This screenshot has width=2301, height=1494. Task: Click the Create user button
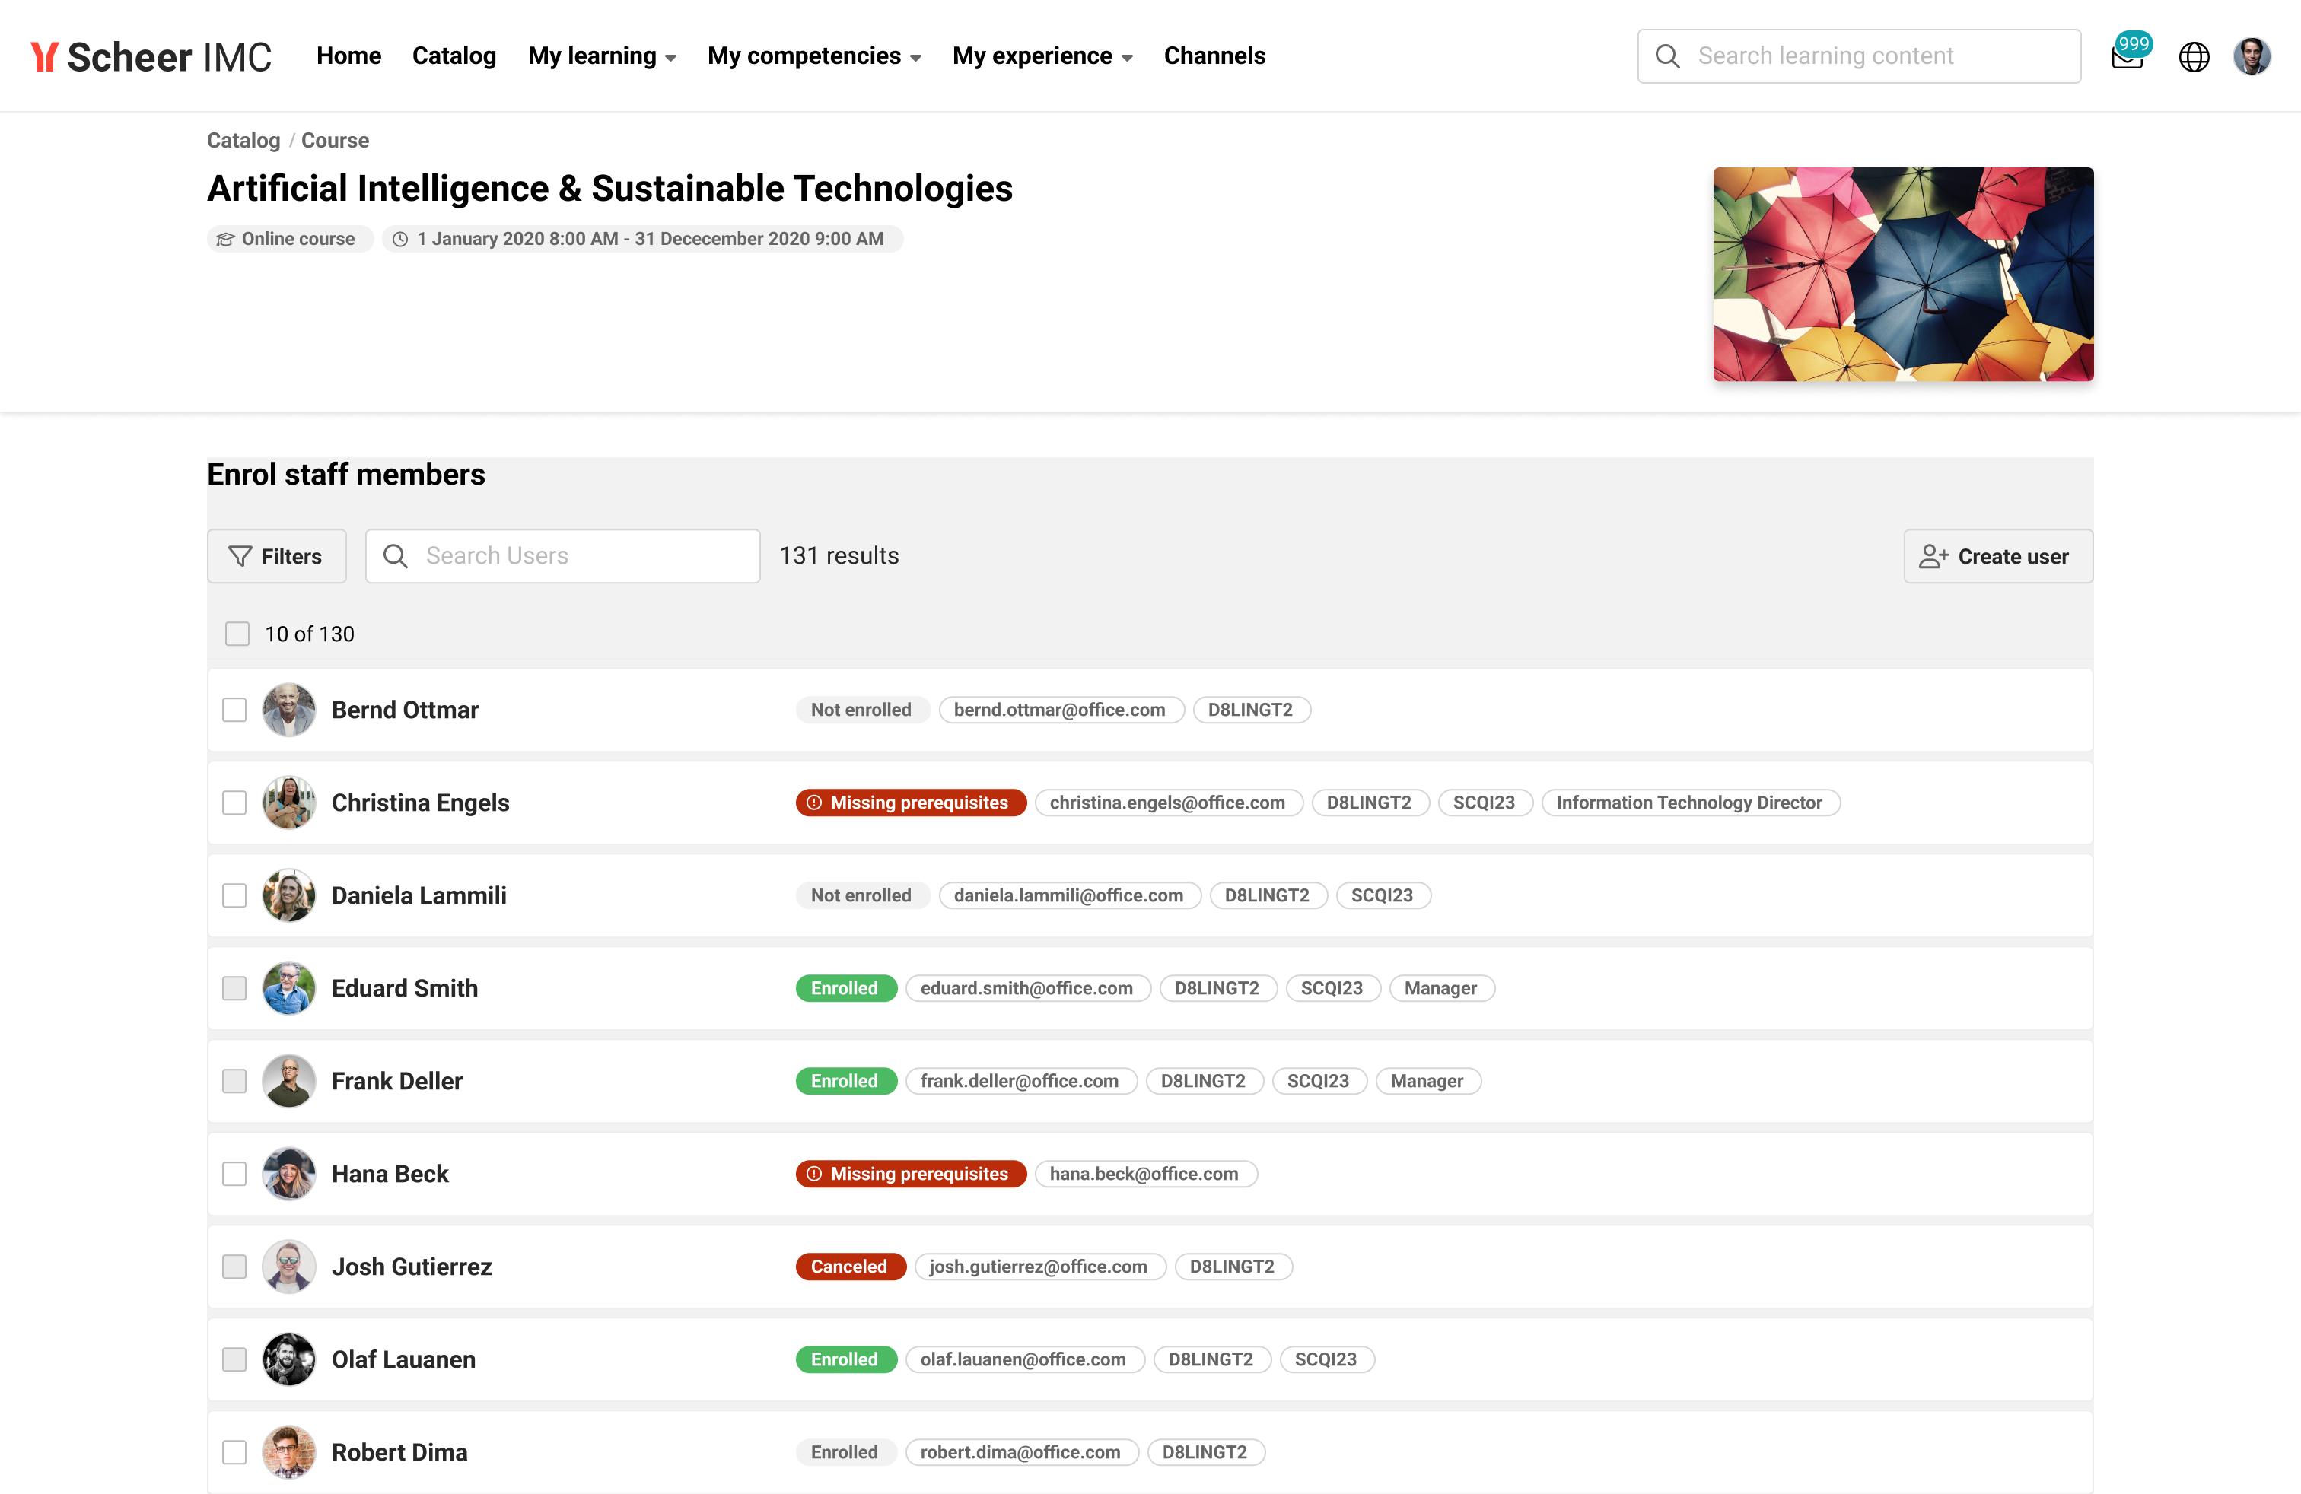pos(1997,557)
